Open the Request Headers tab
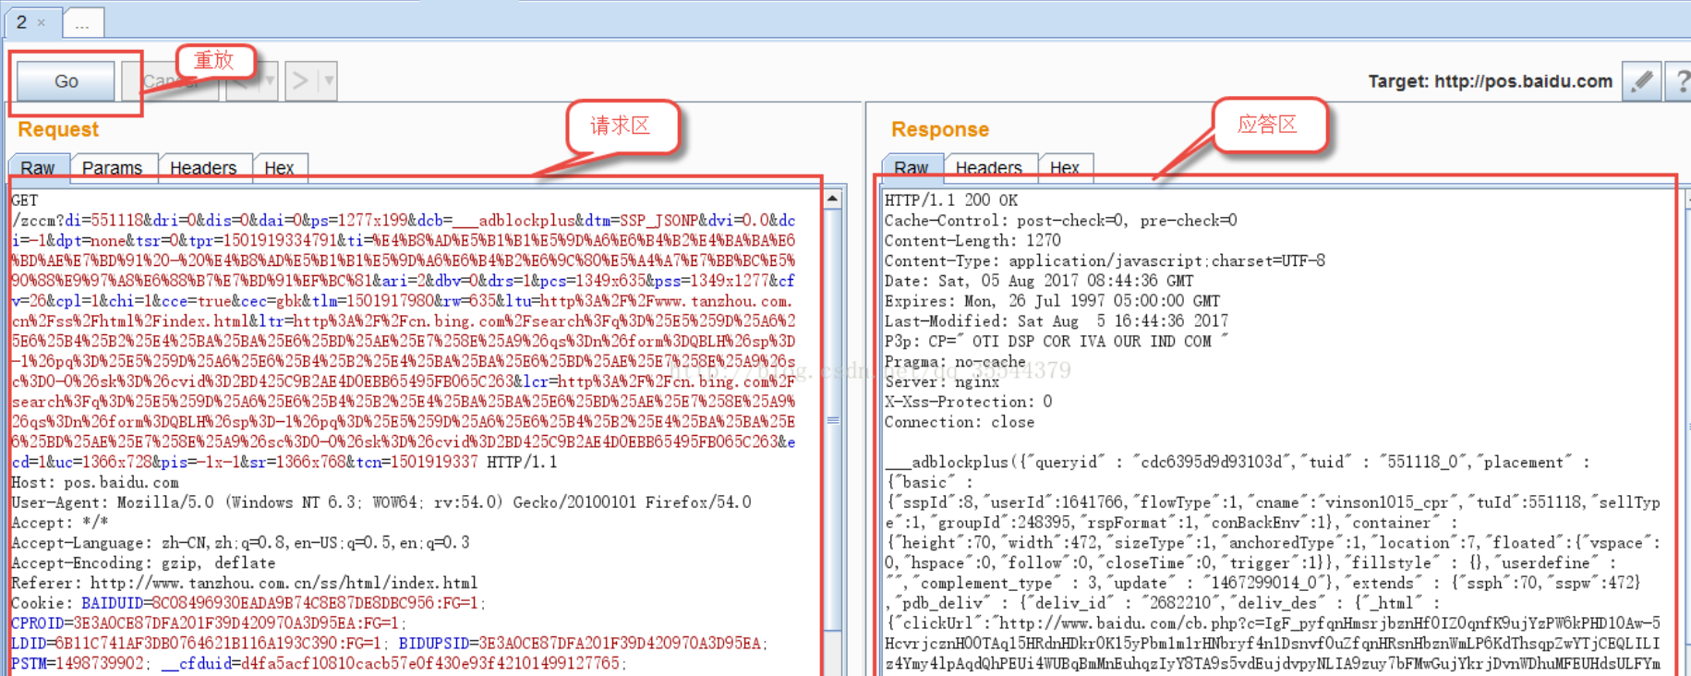Image resolution: width=1691 pixels, height=676 pixels. (x=203, y=167)
